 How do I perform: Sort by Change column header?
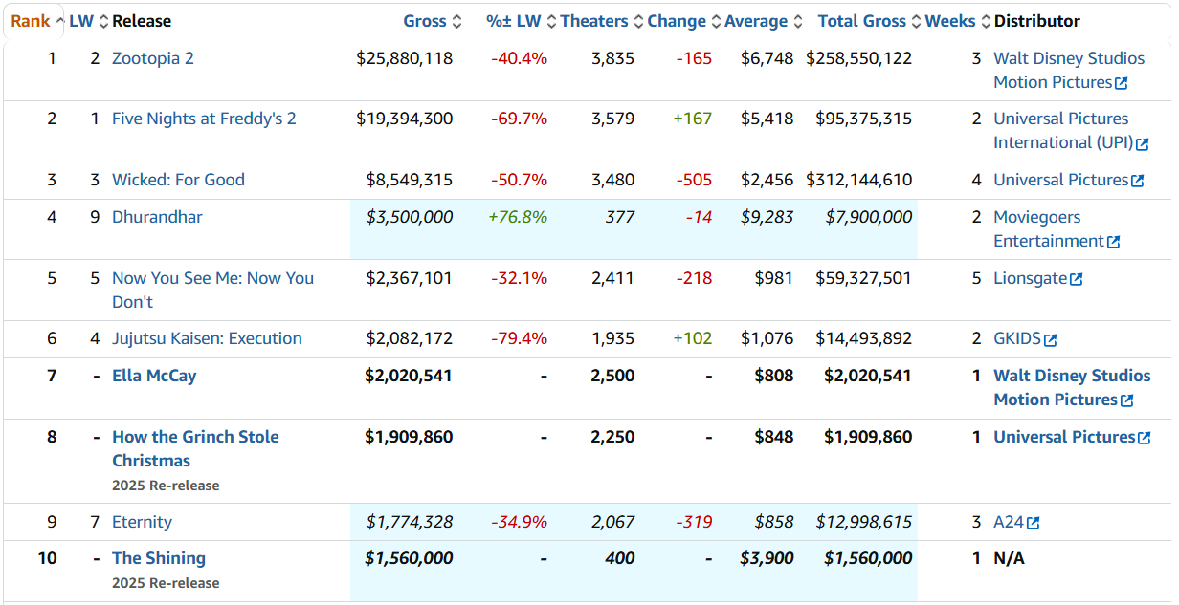(676, 21)
